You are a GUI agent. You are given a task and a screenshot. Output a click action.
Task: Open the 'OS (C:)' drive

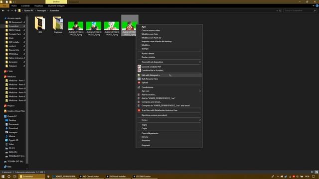[x=11, y=148]
